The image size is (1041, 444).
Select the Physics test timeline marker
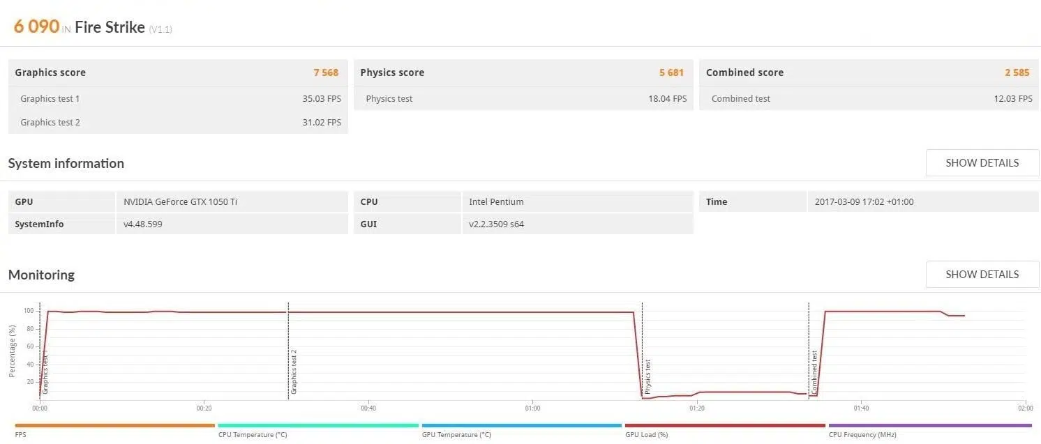pos(647,377)
